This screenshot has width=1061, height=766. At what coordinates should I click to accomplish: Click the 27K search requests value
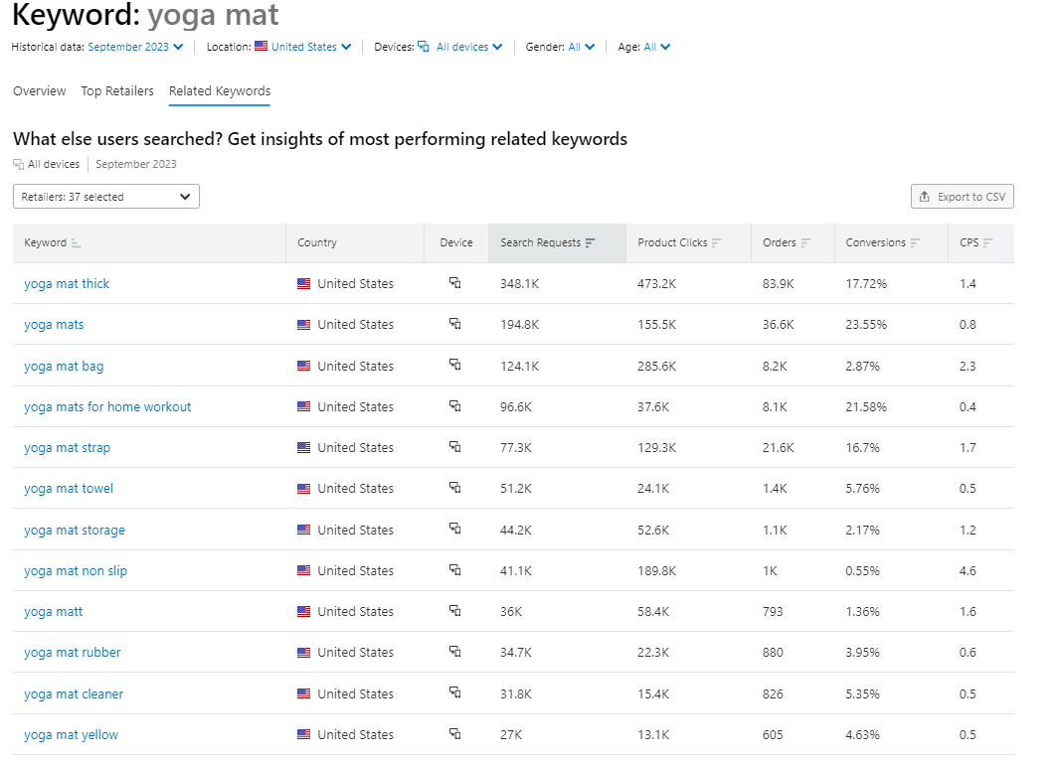511,735
